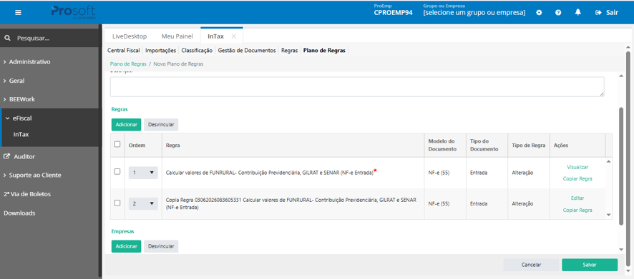Image resolution: width=634 pixels, height=279 pixels.
Task: Click Desvincular button under Regras
Action: (161, 125)
